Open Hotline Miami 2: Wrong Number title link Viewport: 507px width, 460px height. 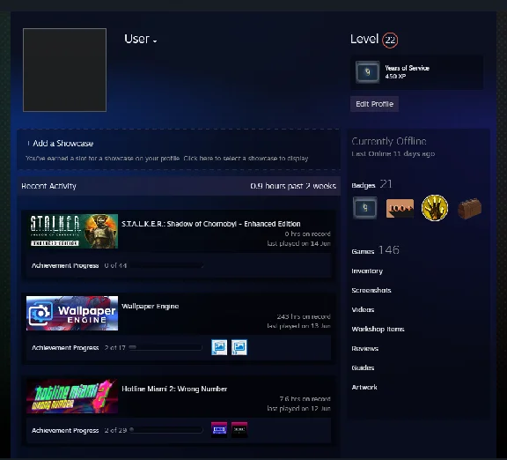click(x=174, y=389)
